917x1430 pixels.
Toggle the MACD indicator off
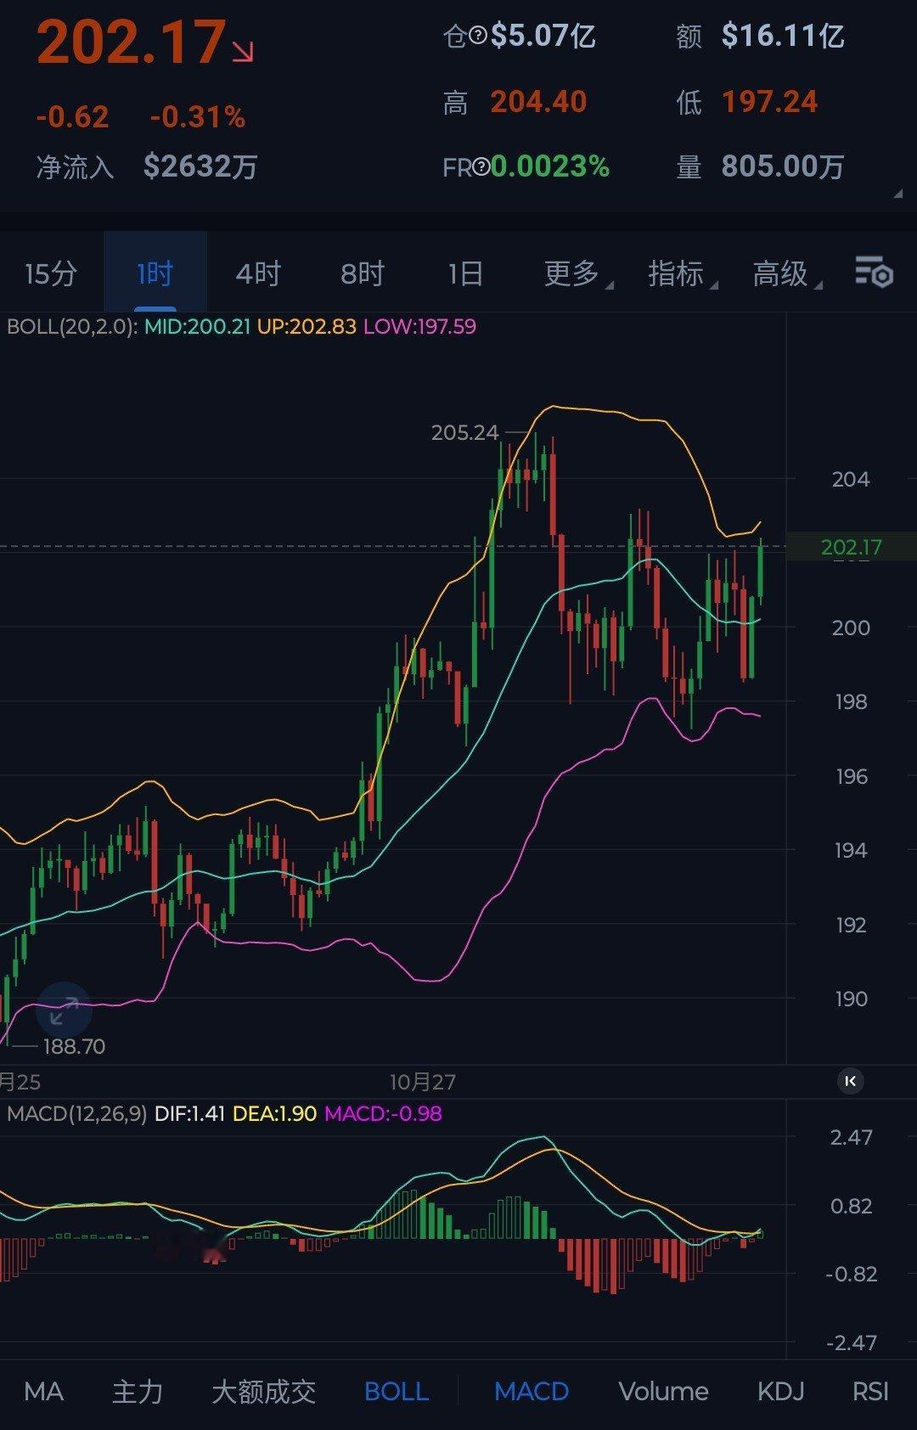click(x=532, y=1391)
